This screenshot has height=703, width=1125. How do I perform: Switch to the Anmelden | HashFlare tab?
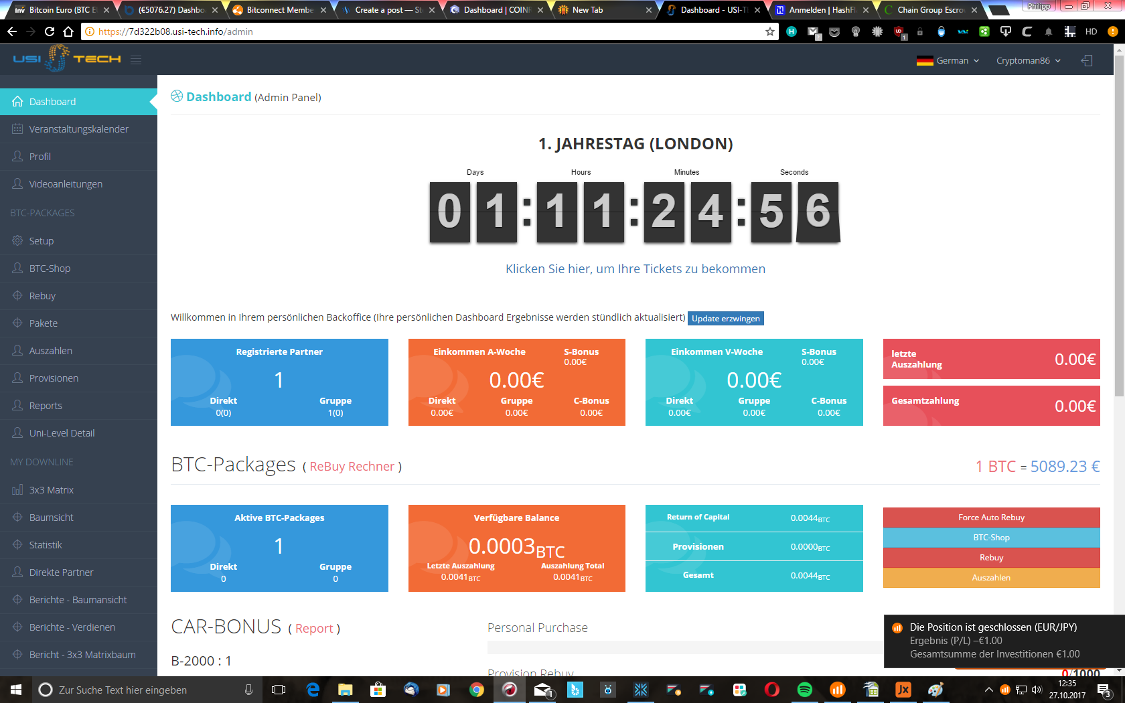pos(822,10)
